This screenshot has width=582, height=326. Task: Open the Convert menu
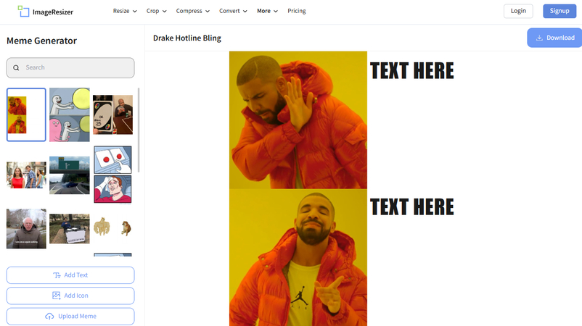pyautogui.click(x=233, y=11)
